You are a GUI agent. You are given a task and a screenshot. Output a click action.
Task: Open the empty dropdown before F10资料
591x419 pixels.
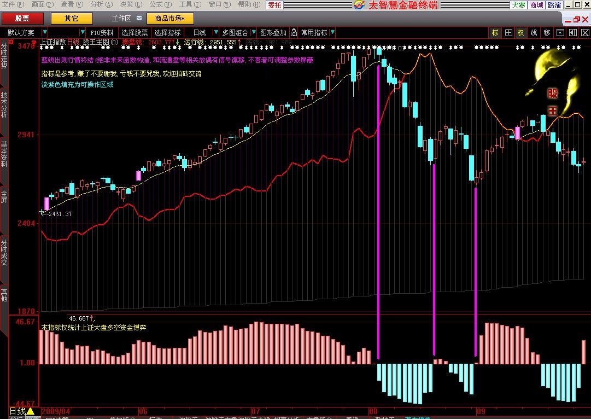click(83, 32)
